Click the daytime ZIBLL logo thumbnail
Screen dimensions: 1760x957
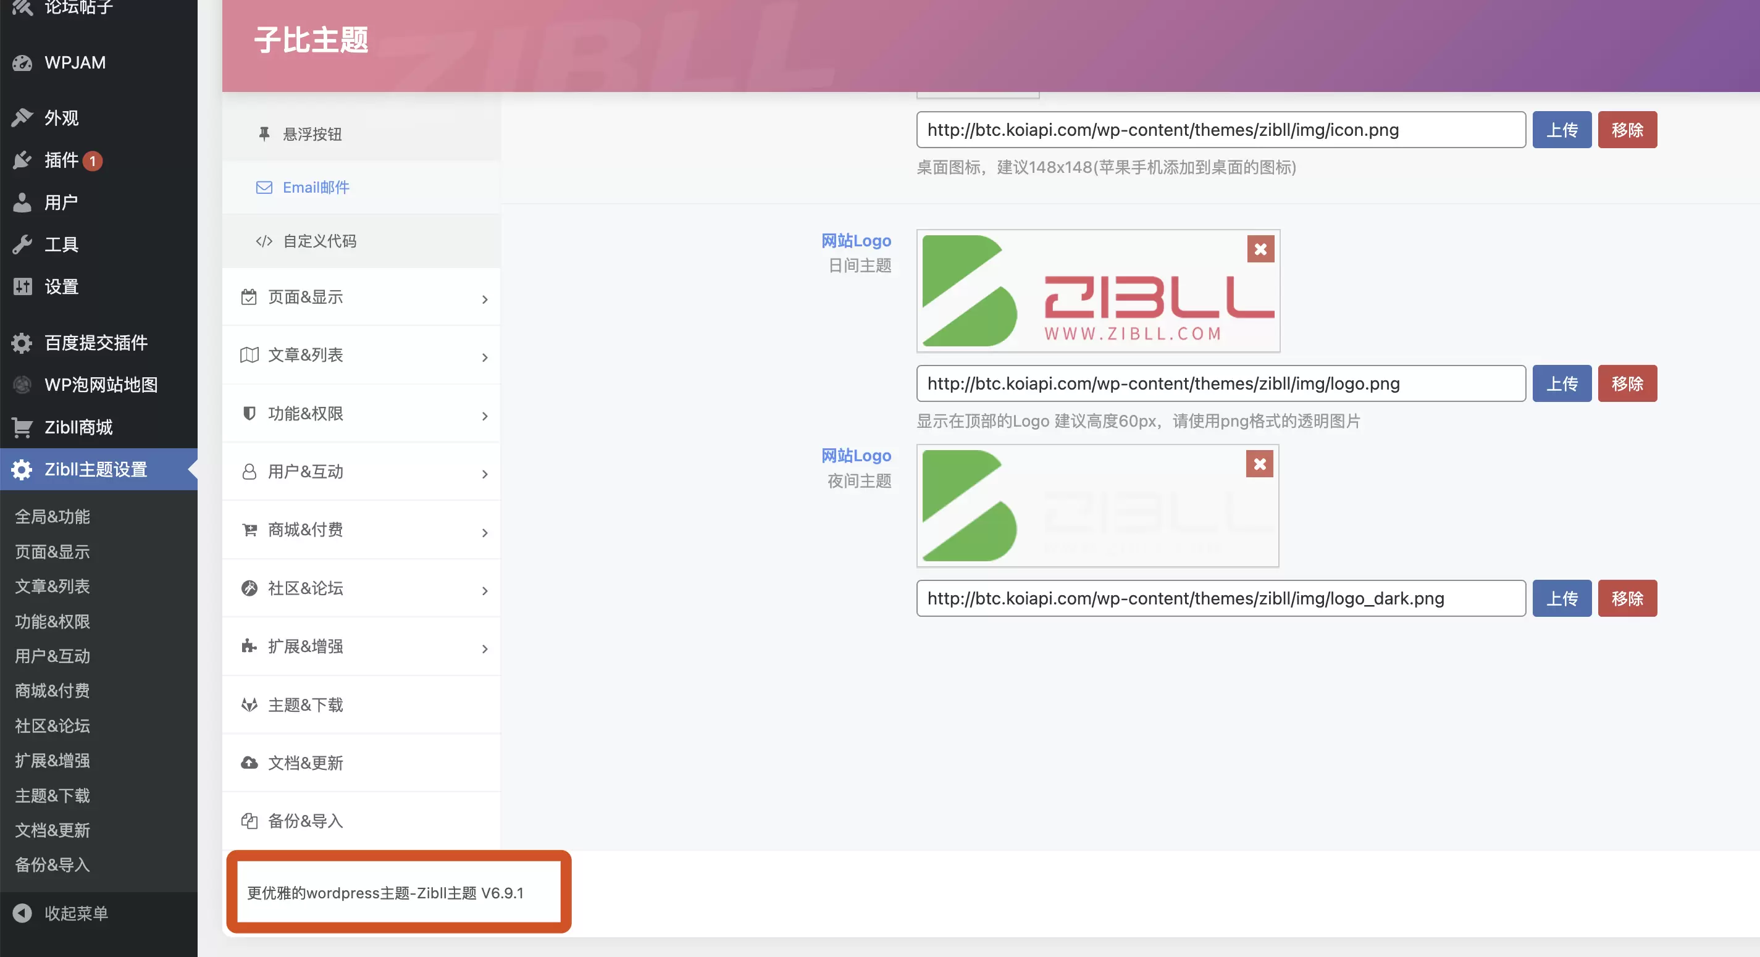tap(1098, 291)
